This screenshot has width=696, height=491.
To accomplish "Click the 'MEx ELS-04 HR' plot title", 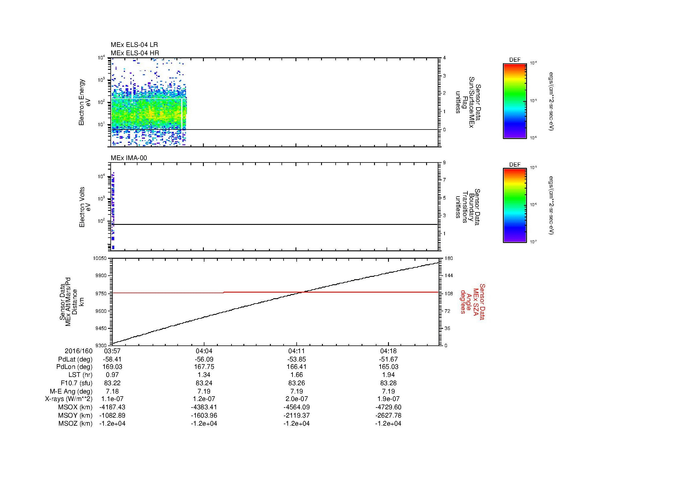I will [x=135, y=53].
